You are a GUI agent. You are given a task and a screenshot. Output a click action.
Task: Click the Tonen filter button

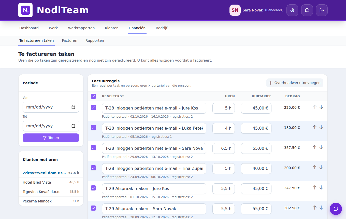51,138
